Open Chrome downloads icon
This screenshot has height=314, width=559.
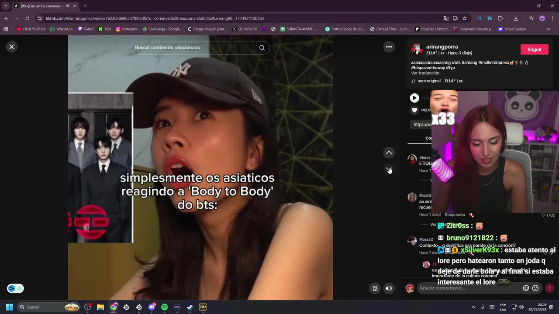(516, 18)
